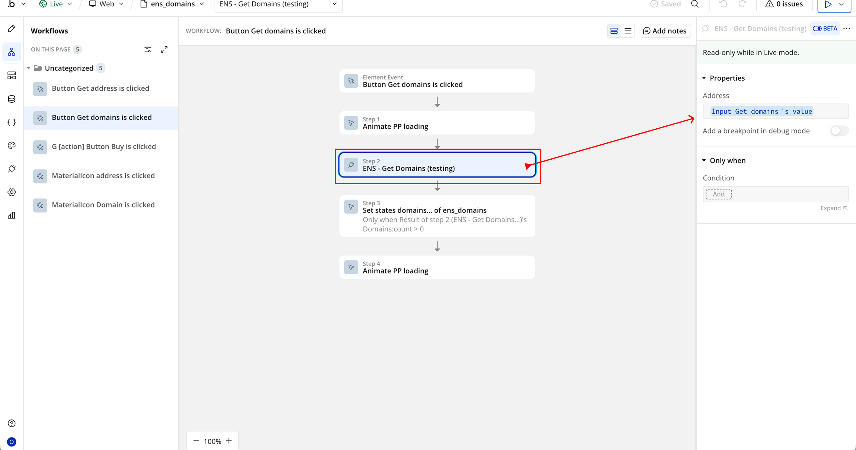Screen dimensions: 856x450
Task: Click the Add notes button
Action: click(665, 31)
